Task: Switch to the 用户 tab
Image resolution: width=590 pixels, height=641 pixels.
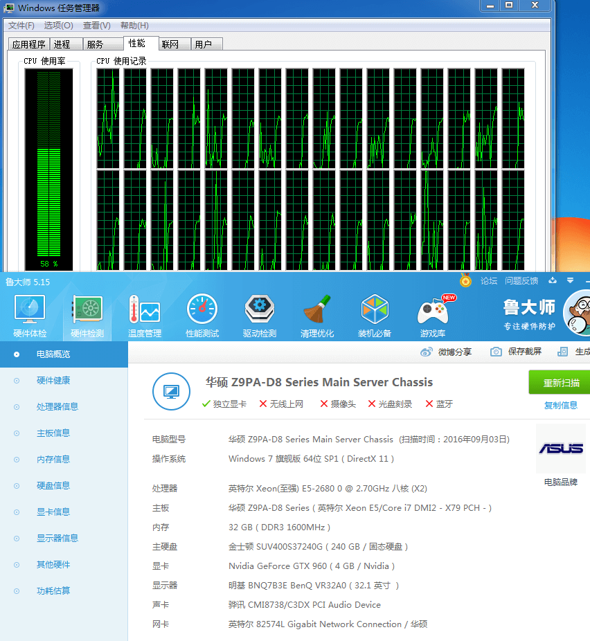Action: click(x=207, y=44)
